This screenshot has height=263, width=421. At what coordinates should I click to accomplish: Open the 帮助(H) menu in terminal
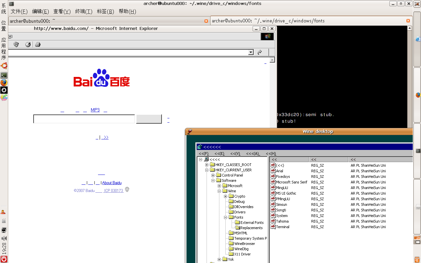(x=127, y=11)
